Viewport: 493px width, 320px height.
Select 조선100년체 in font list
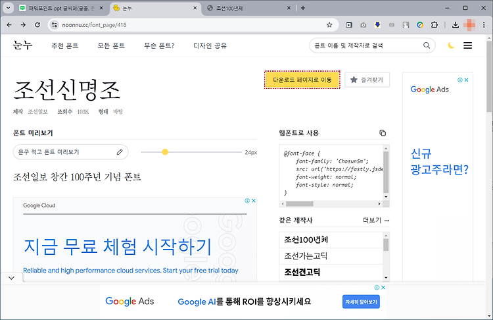click(306, 240)
